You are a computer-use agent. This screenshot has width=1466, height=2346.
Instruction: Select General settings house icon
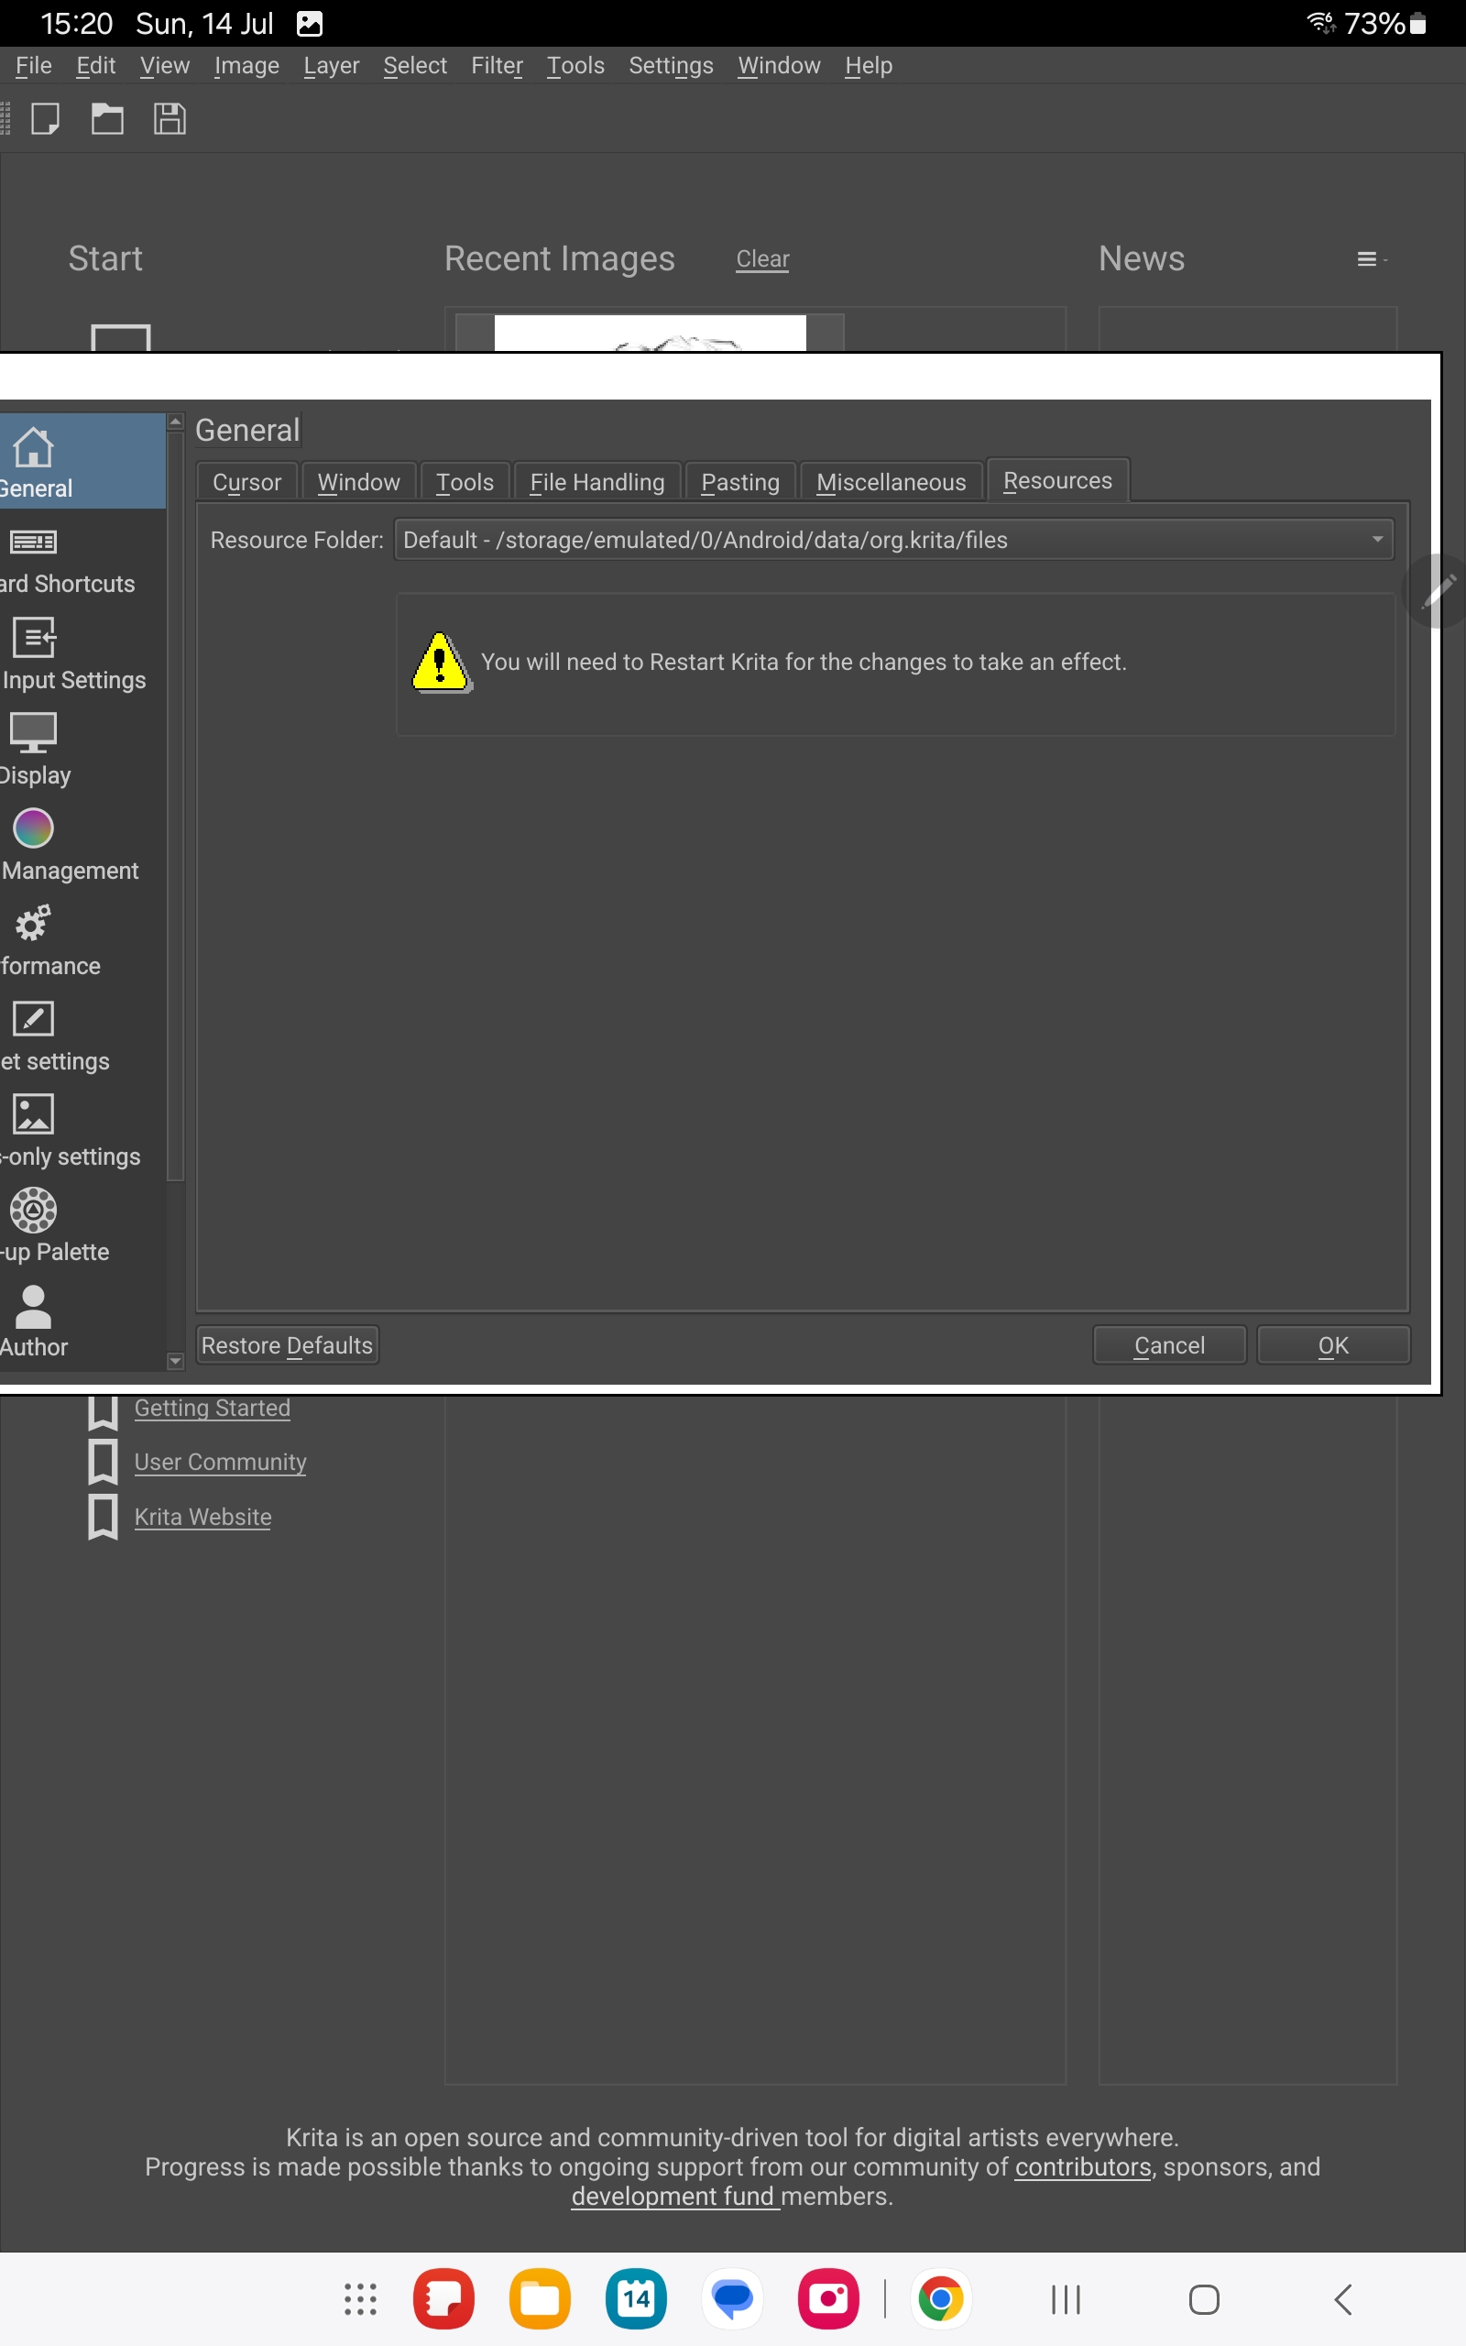[x=33, y=448]
